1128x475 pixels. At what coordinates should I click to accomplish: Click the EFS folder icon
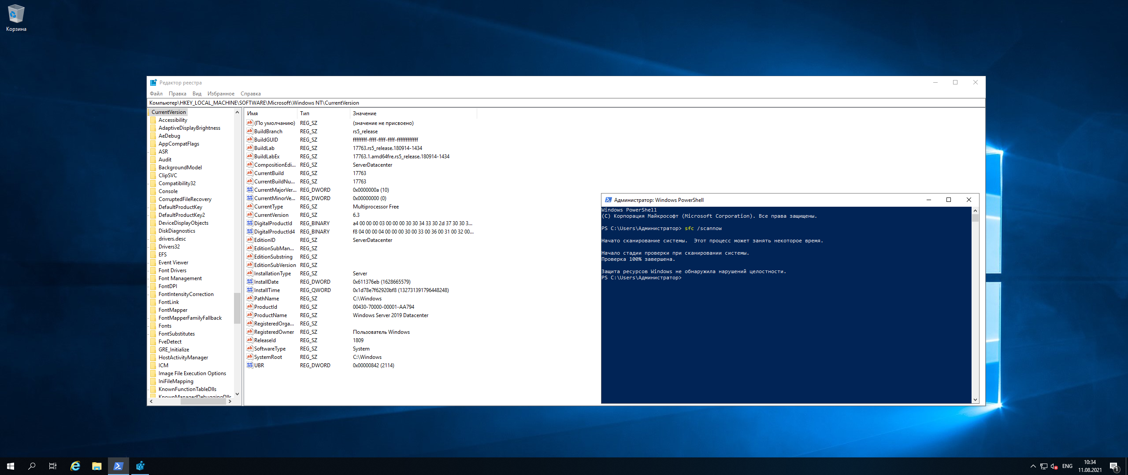click(x=153, y=255)
